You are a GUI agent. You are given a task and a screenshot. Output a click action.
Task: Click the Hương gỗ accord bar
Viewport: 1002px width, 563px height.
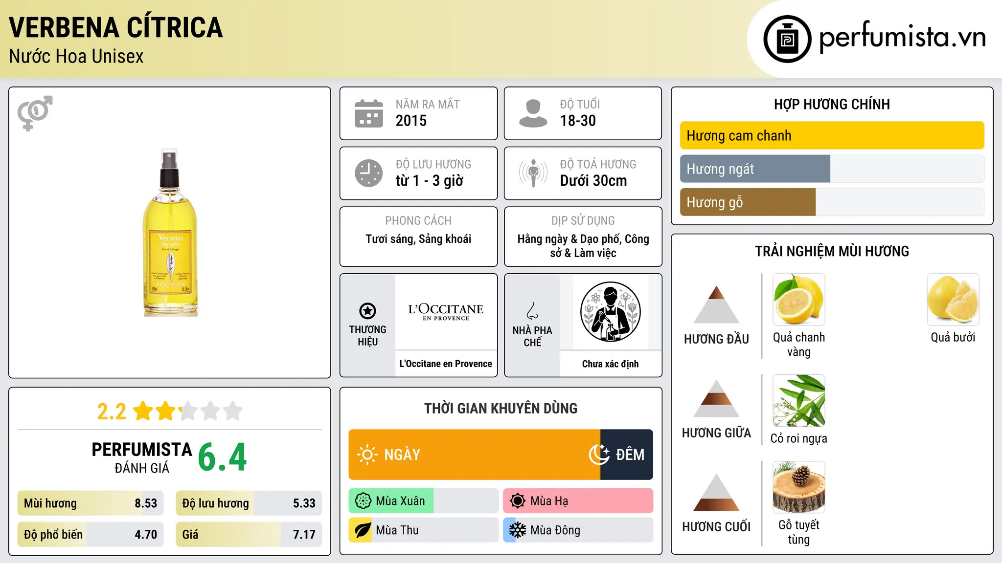point(832,202)
